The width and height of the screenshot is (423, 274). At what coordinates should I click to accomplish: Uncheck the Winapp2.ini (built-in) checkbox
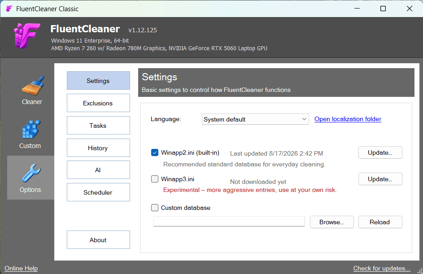[x=155, y=152]
